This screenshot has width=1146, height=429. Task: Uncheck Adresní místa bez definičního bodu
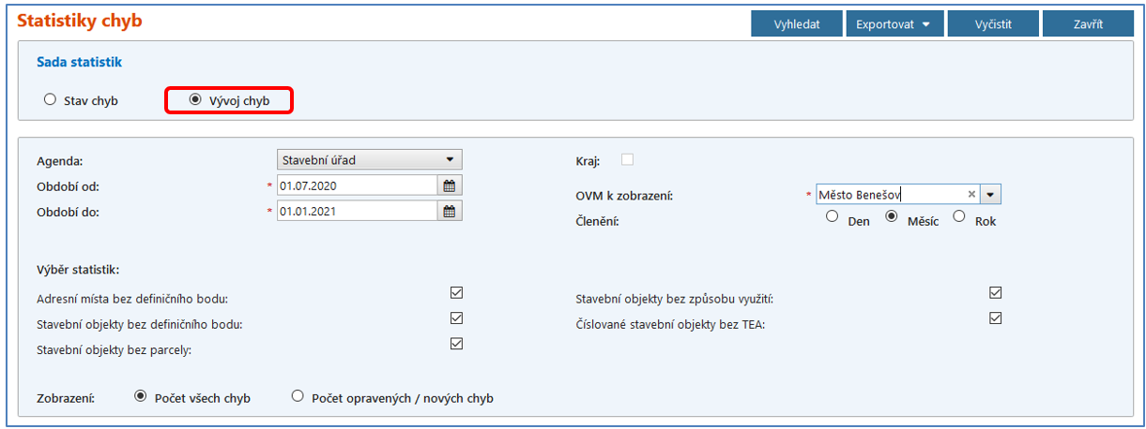pyautogui.click(x=456, y=293)
